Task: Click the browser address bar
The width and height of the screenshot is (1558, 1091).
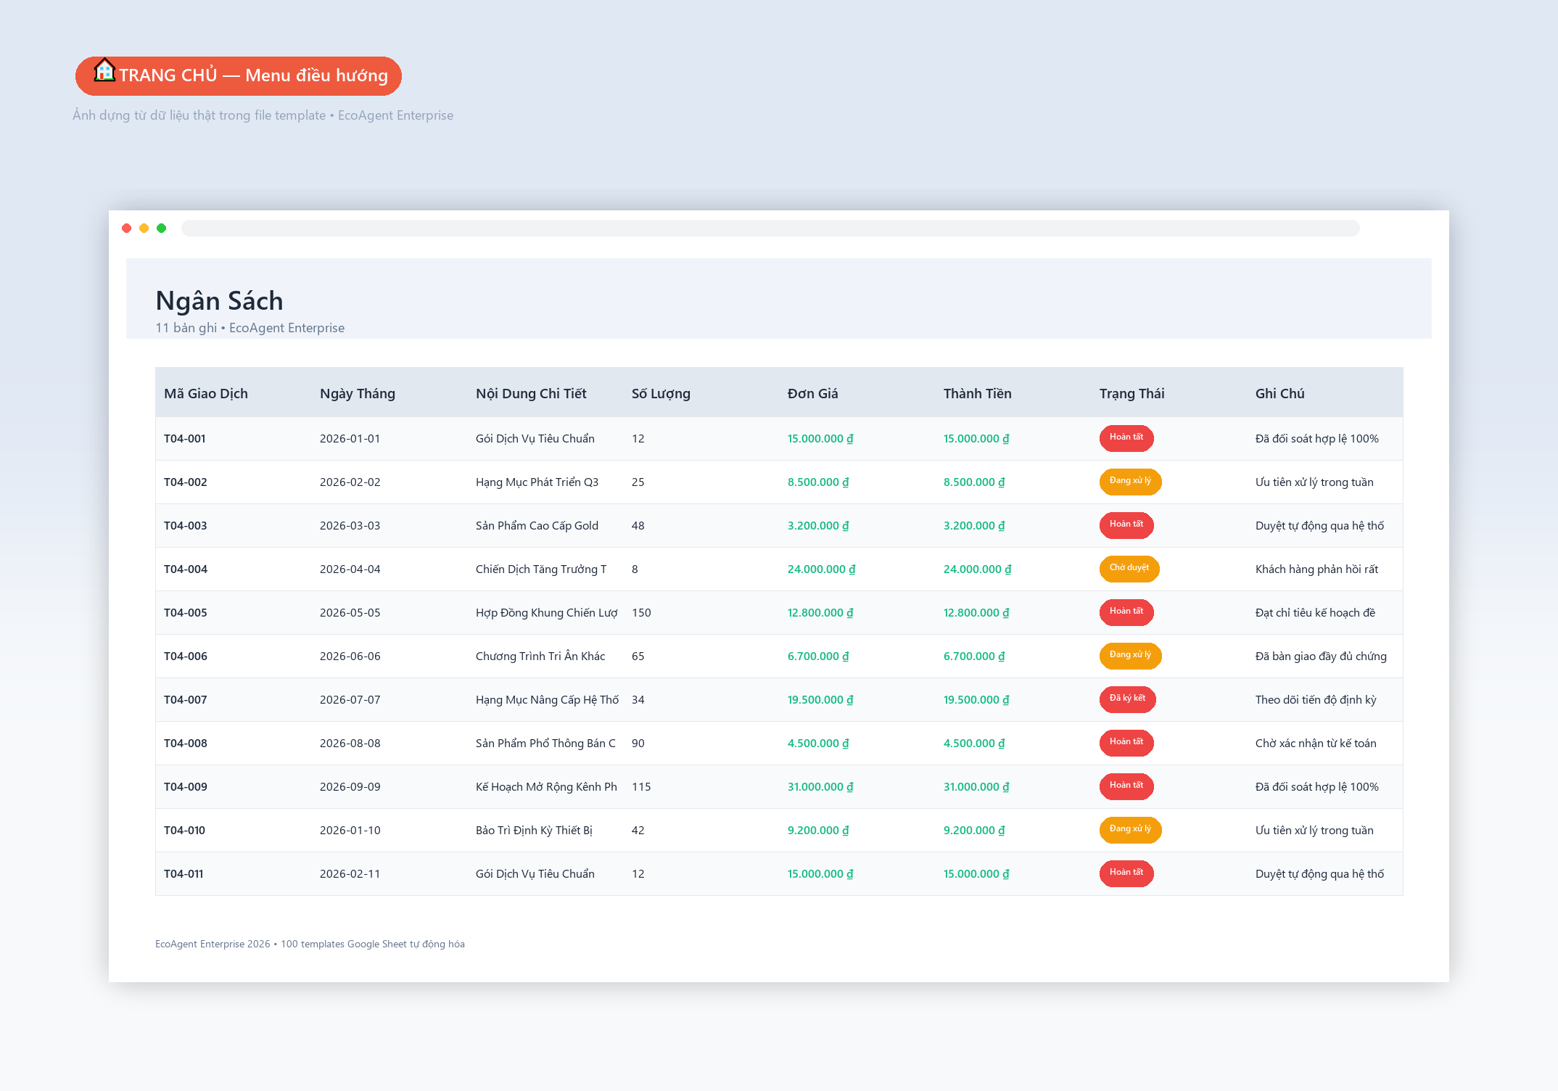Action: 770,228
